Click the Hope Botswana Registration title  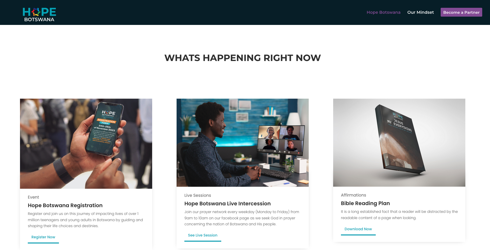pyautogui.click(x=65, y=205)
